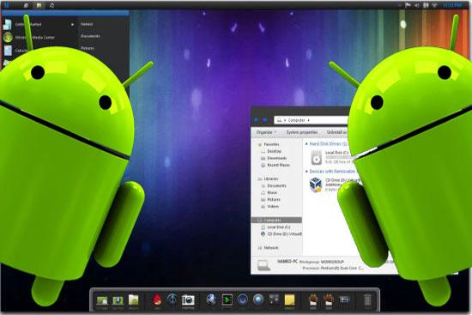This screenshot has height=315, width=472.
Task: Select Network in the navigation pane
Action: click(271, 248)
